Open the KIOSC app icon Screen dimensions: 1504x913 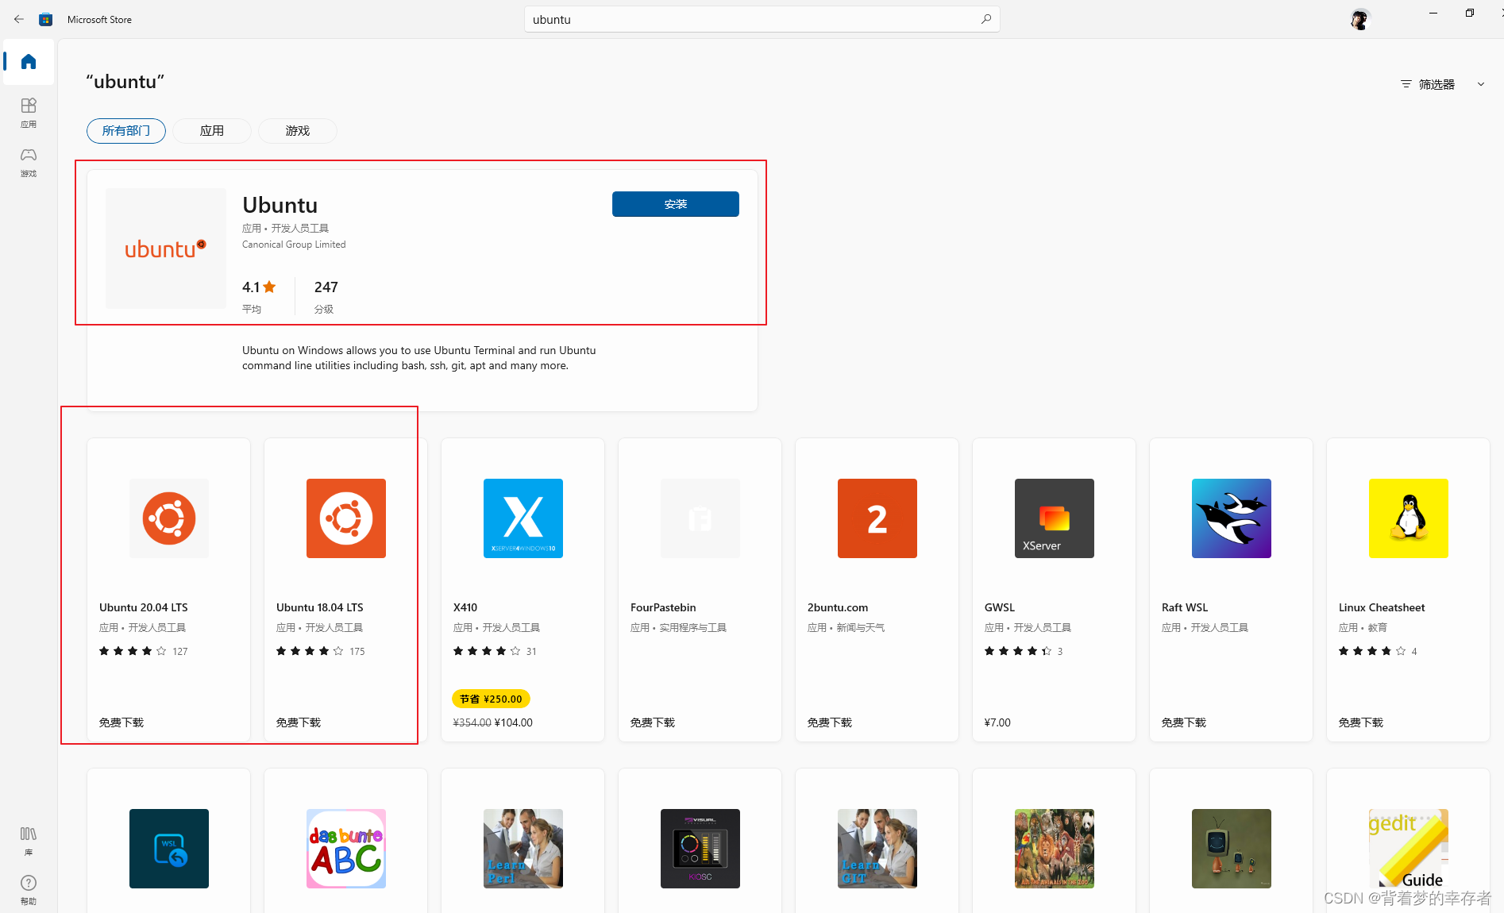click(x=700, y=849)
